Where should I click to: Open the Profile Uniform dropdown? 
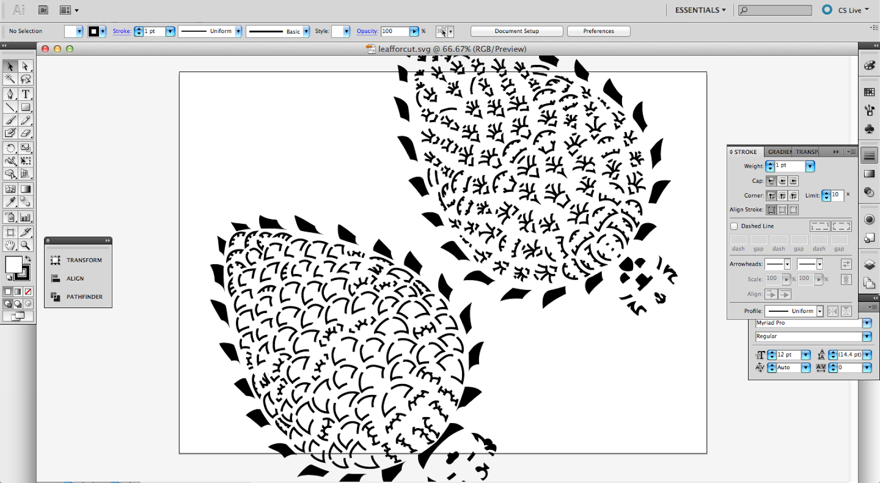(820, 311)
